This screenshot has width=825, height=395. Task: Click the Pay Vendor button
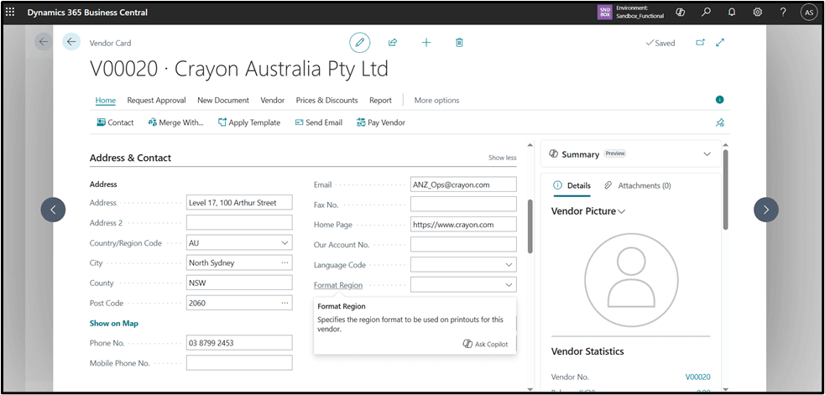pyautogui.click(x=380, y=122)
